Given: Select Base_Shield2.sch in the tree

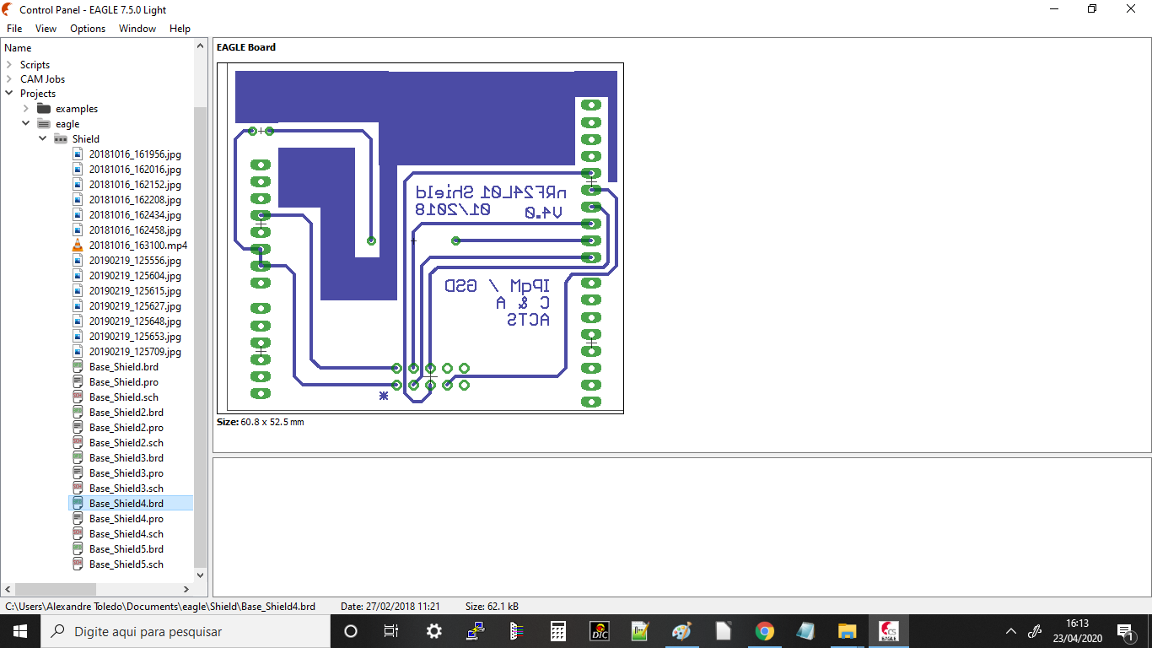Looking at the screenshot, I should [126, 443].
